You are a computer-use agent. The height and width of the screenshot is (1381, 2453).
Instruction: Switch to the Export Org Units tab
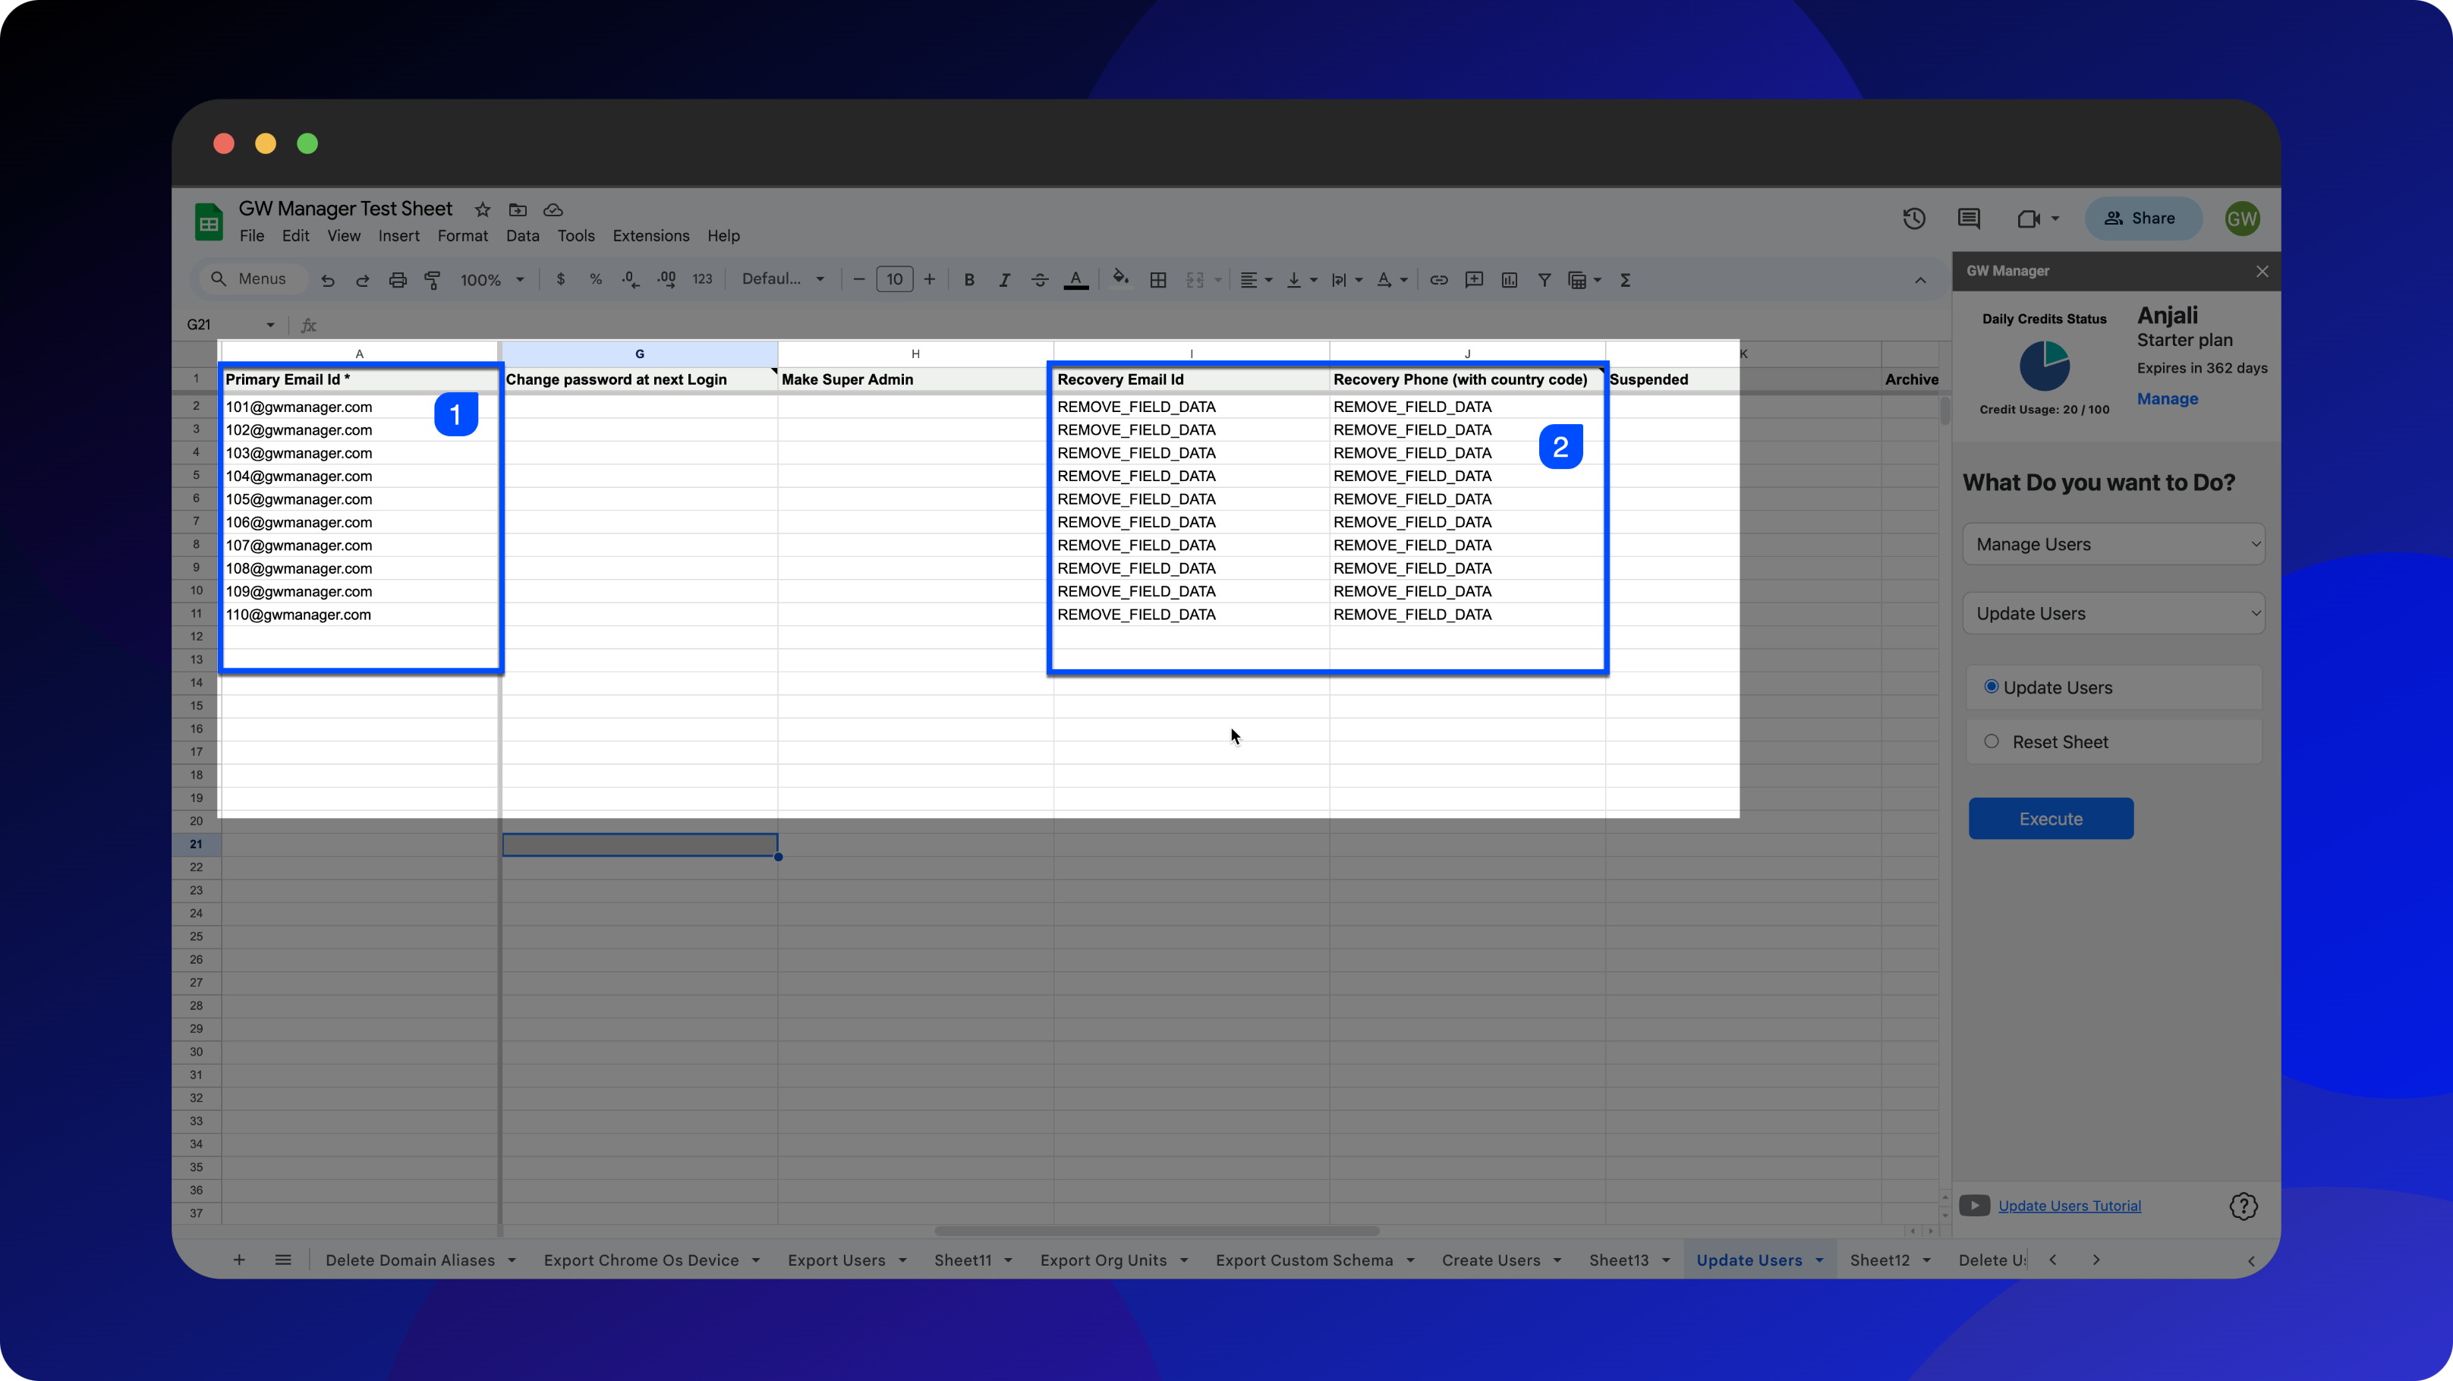[1103, 1260]
